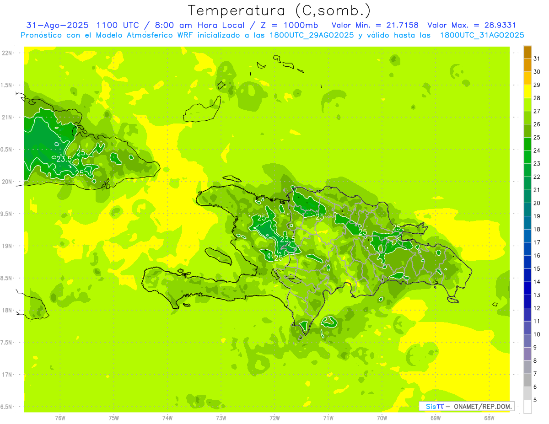Click the "17N" latitude axis label

[7, 375]
